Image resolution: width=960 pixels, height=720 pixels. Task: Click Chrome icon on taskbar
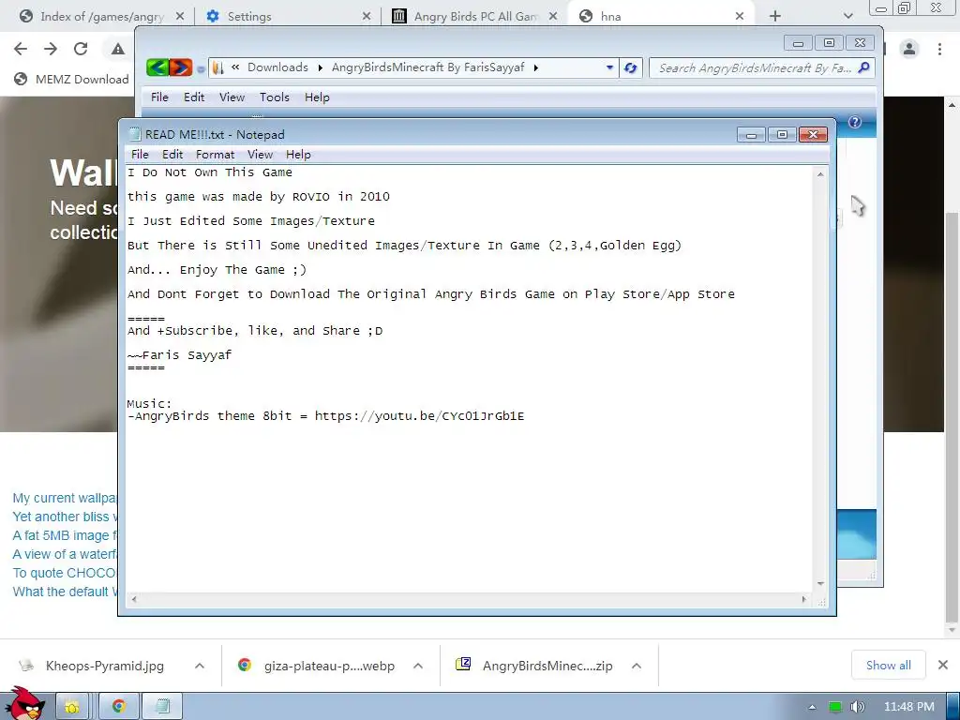119,707
